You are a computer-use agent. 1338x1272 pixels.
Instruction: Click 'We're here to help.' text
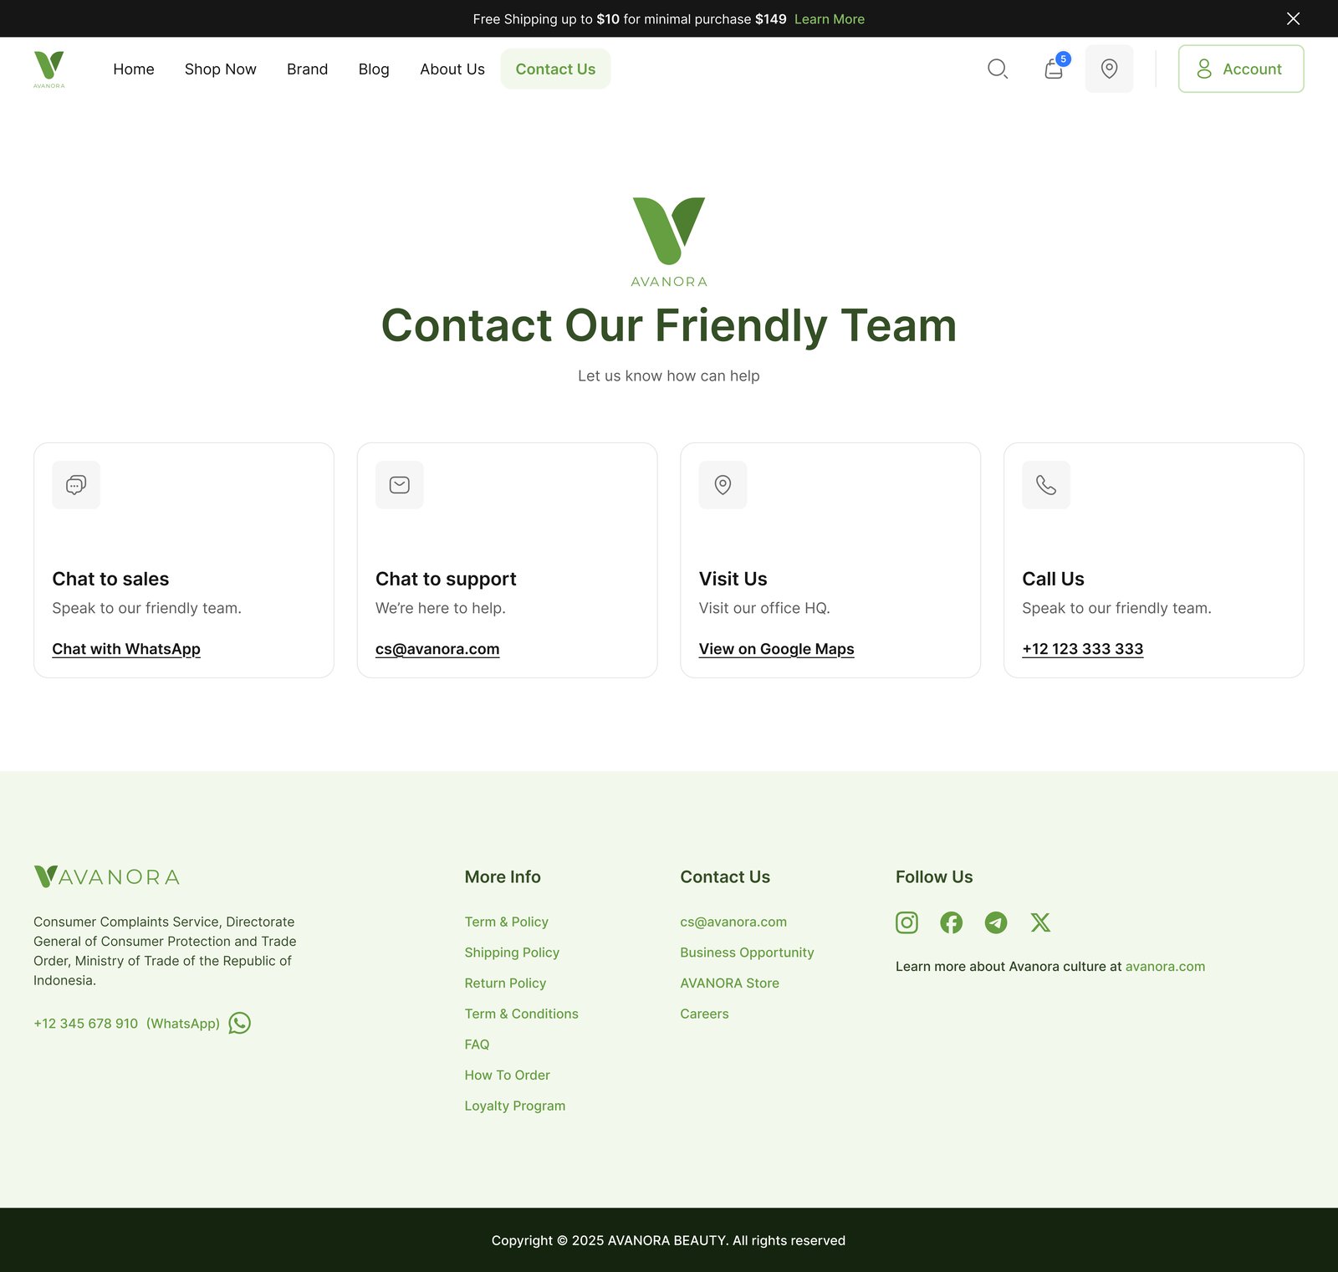coord(441,608)
